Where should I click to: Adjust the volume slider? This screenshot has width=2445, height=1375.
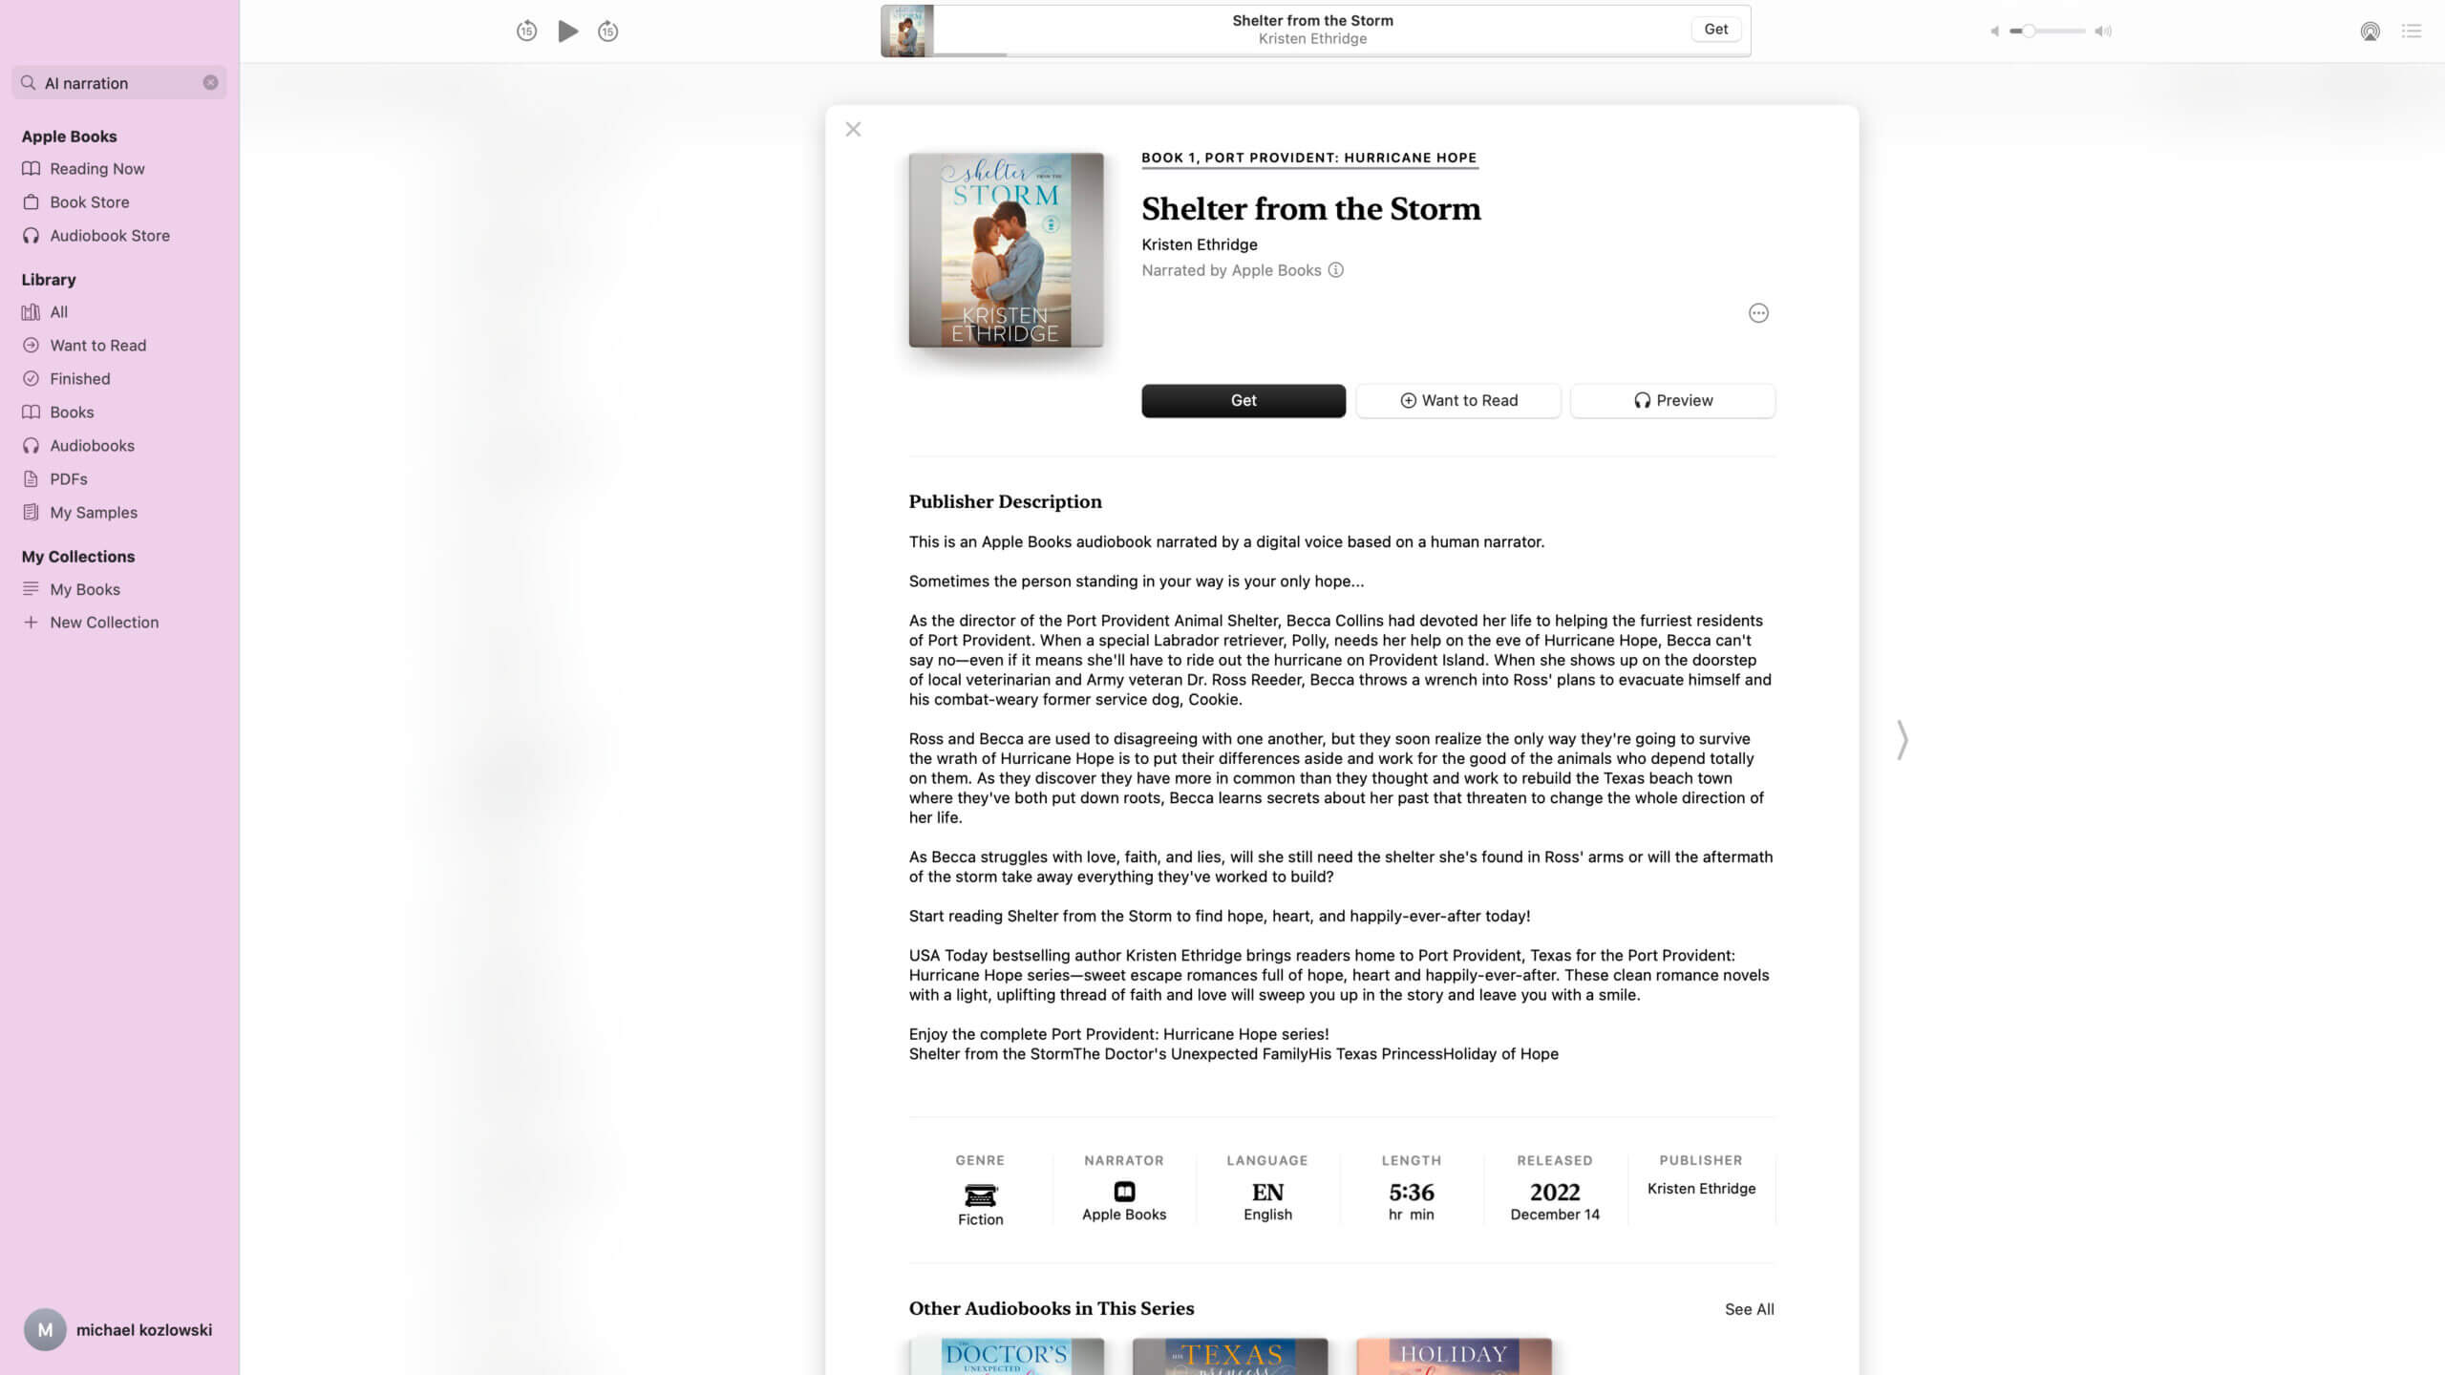(x=2048, y=32)
